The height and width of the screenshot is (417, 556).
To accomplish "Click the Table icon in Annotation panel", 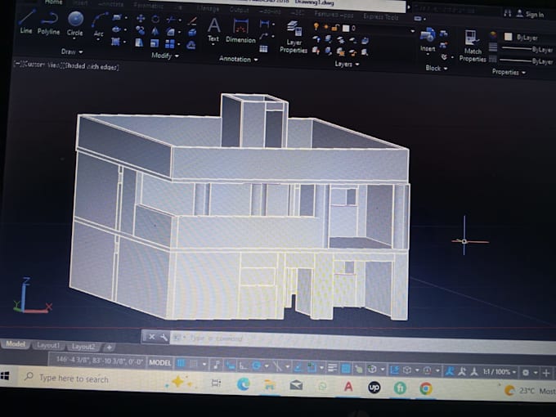I will [x=263, y=48].
